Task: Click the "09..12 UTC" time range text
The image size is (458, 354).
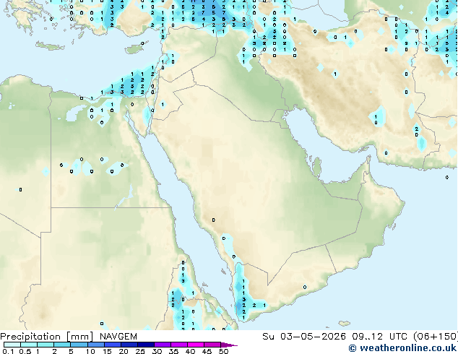Action: pyautogui.click(x=381, y=337)
